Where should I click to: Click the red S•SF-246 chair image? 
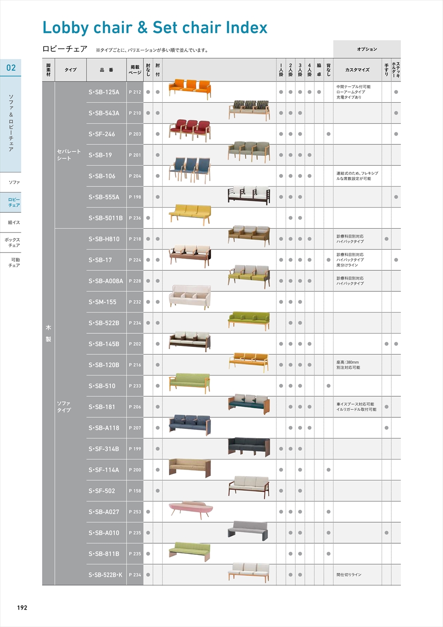coord(190,131)
